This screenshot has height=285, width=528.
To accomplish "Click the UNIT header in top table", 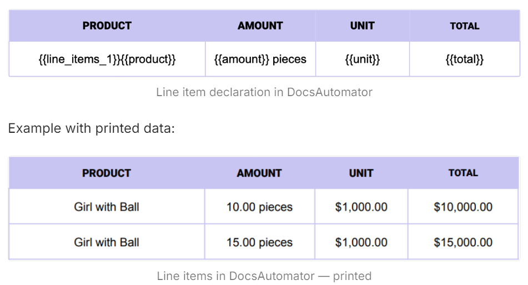I will point(363,26).
